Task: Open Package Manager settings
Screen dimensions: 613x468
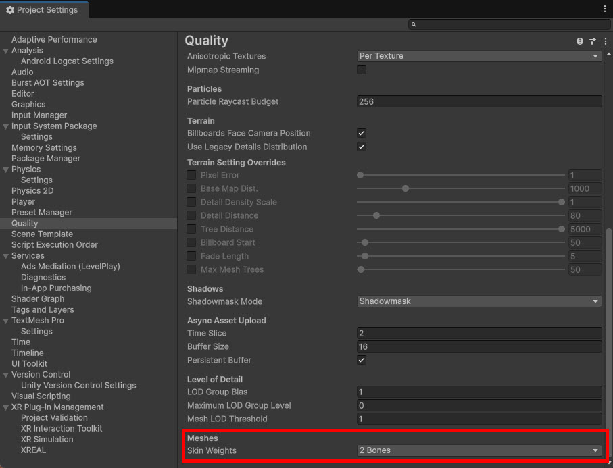Action: point(46,159)
